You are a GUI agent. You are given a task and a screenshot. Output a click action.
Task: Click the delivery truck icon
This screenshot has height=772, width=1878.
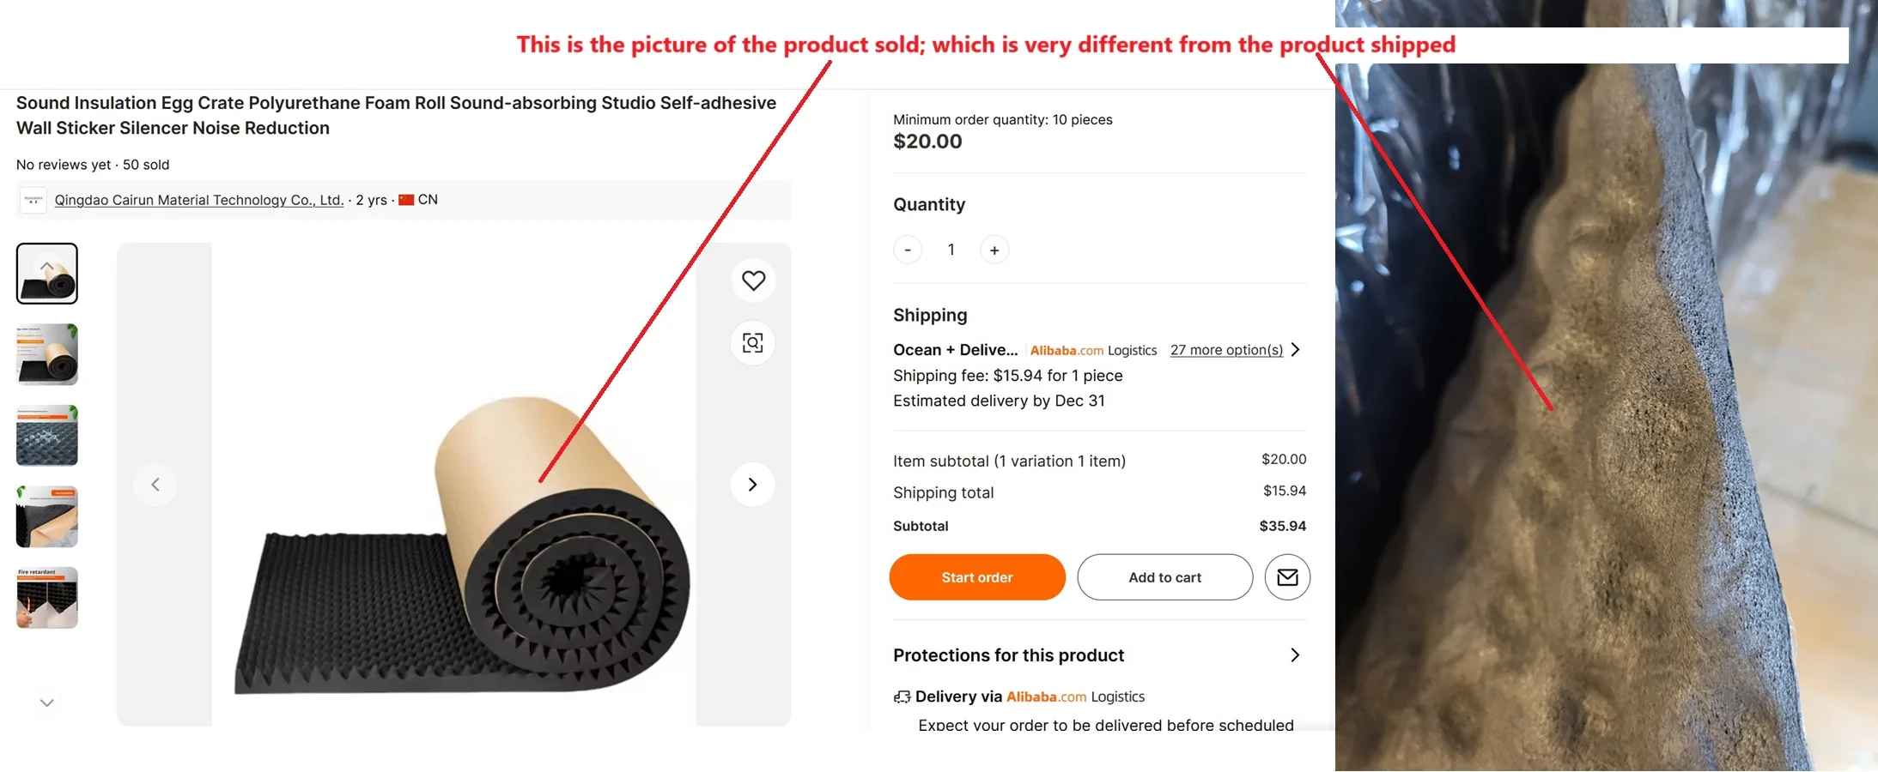[902, 697]
